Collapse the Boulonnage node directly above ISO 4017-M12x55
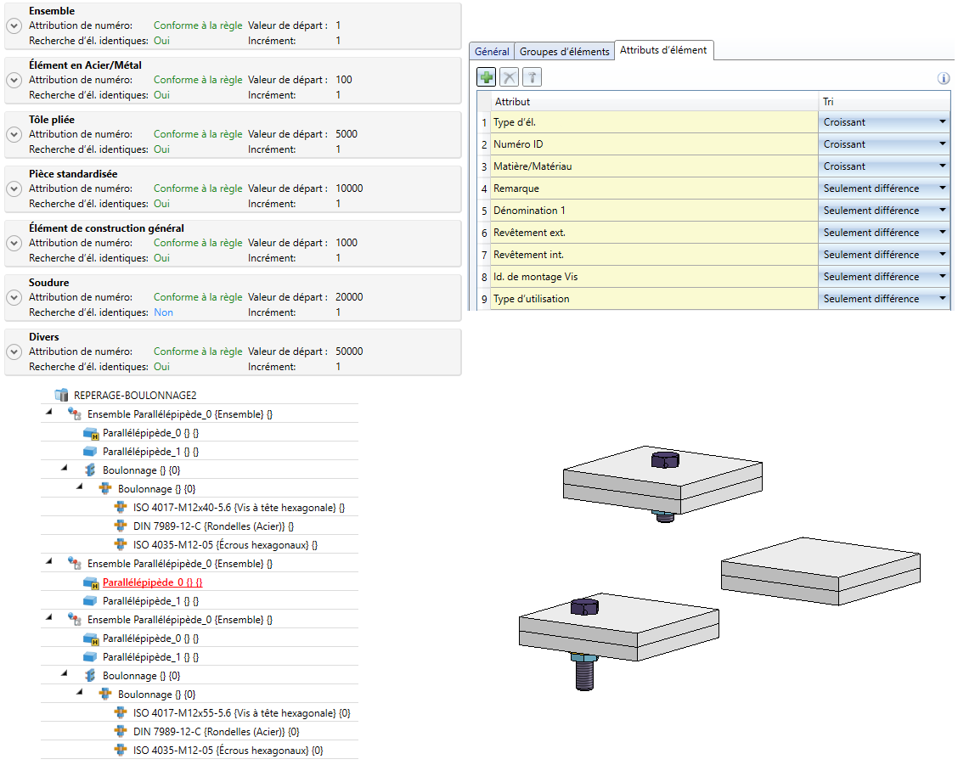Image resolution: width=958 pixels, height=765 pixels. pos(80,692)
